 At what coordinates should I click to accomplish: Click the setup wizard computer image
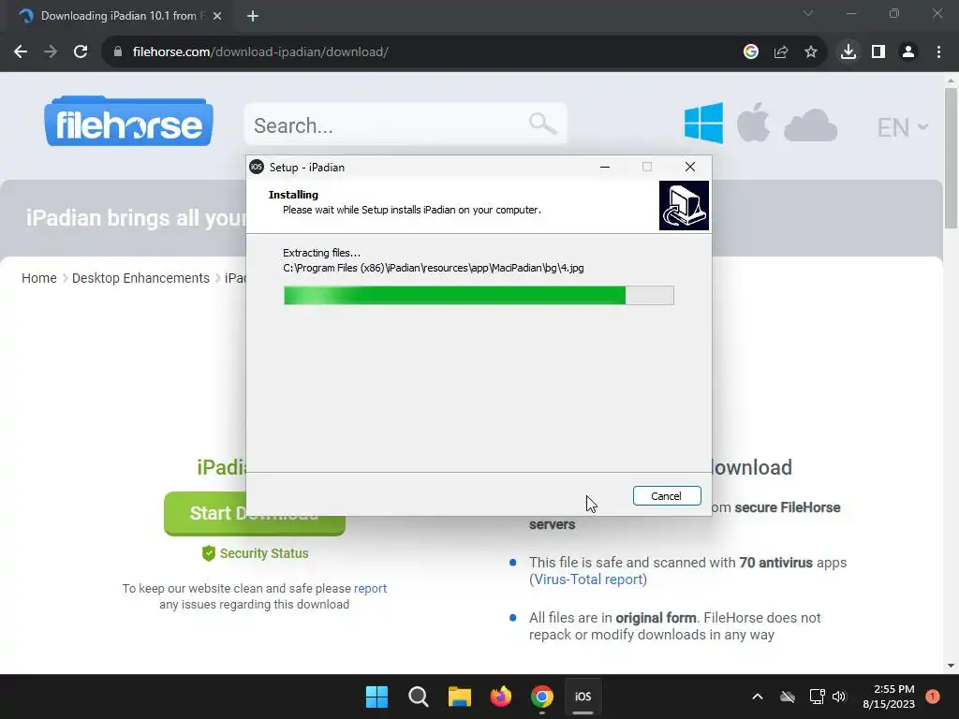(x=684, y=205)
